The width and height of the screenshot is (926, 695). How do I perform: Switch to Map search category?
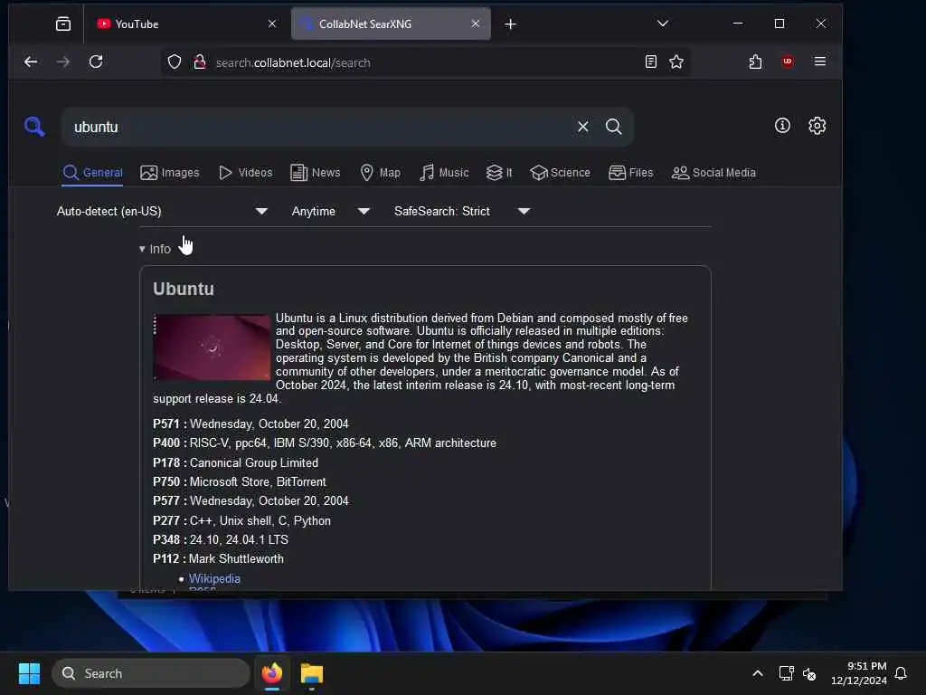[381, 173]
